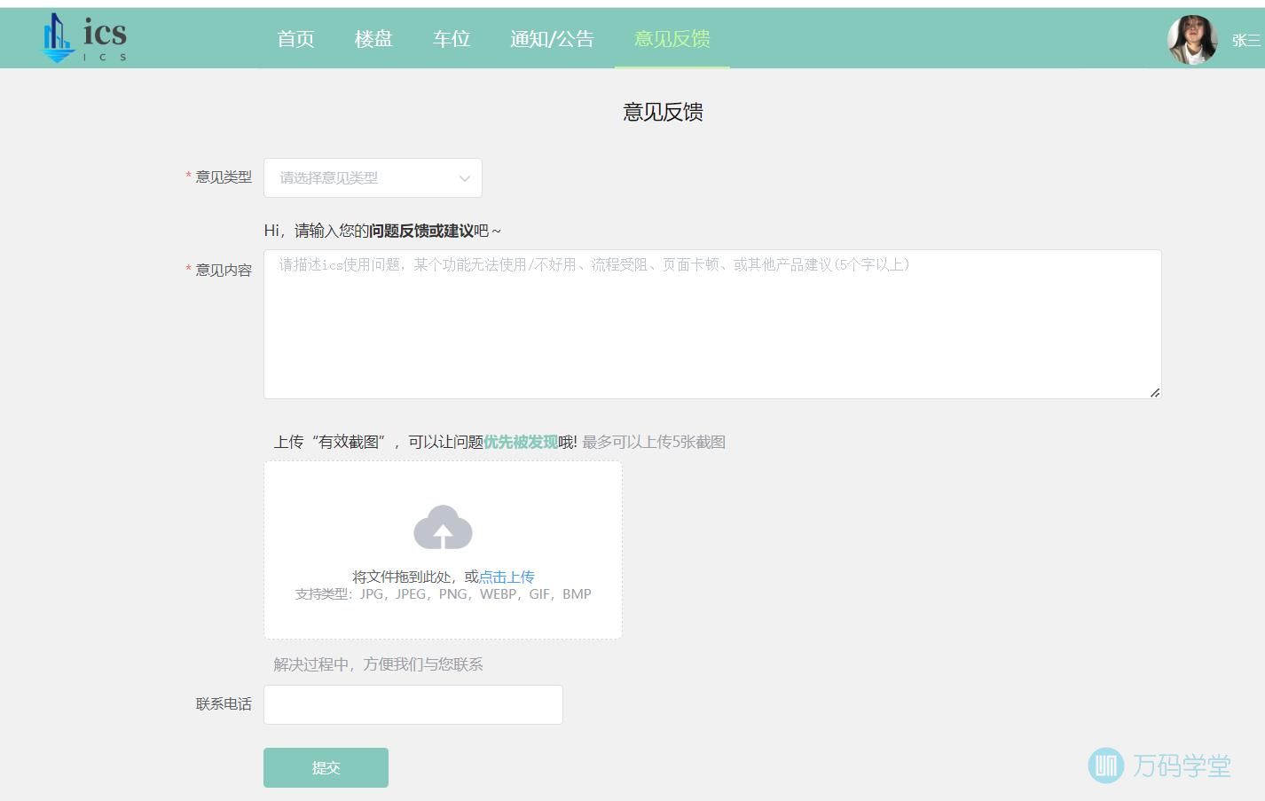Image resolution: width=1265 pixels, height=801 pixels.
Task: Select the 通知/公告 menu item
Action: (551, 39)
